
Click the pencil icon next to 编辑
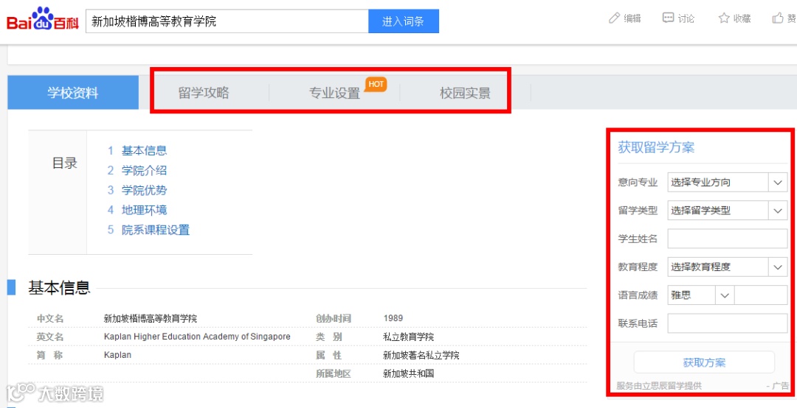pos(615,18)
